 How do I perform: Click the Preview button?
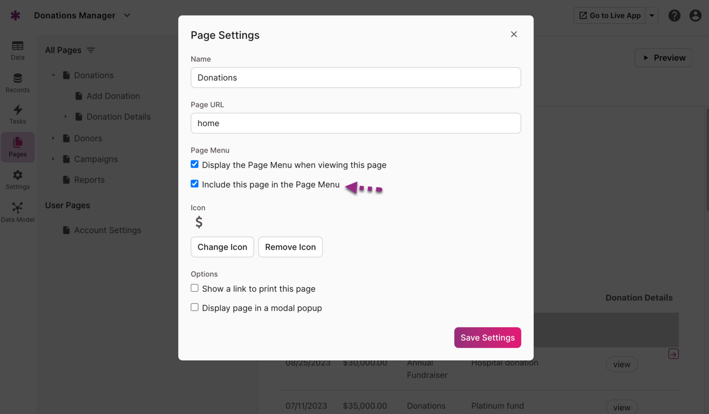663,58
